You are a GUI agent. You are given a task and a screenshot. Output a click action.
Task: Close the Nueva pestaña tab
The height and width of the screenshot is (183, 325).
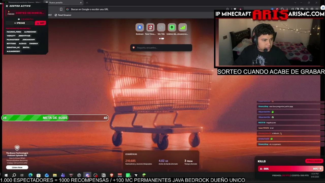81,3
